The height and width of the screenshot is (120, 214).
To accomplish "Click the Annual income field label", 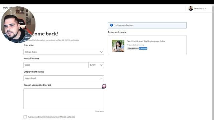I will [31, 59].
